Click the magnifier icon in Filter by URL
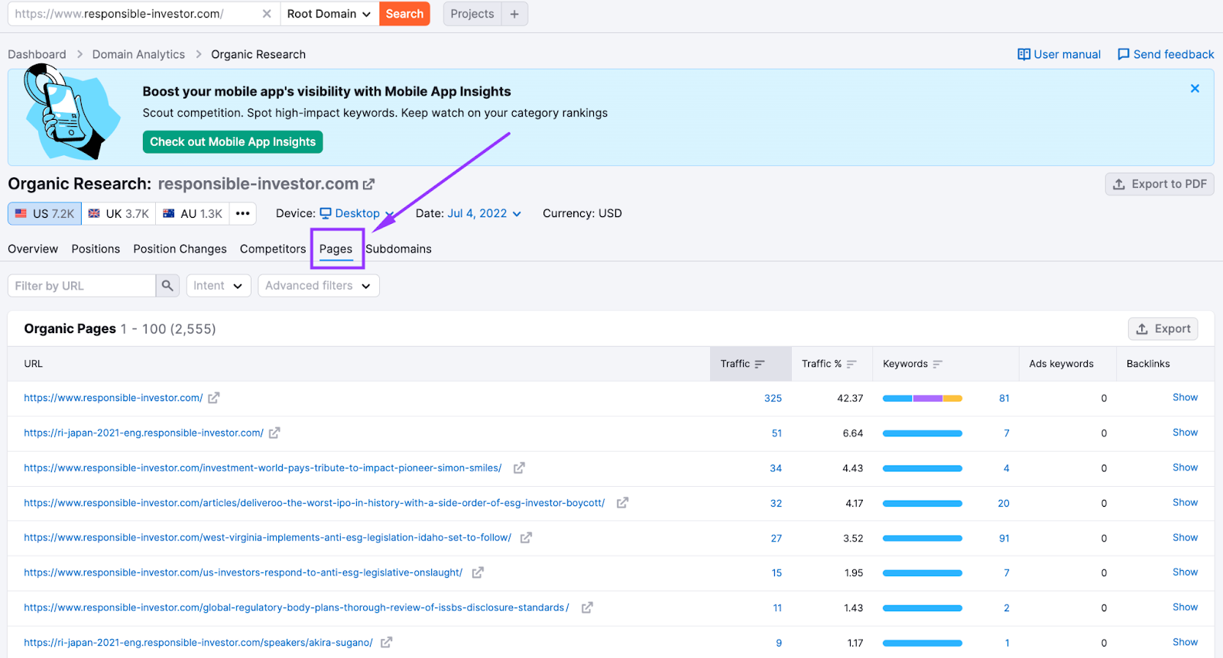Viewport: 1223px width, 658px height. pos(167,286)
